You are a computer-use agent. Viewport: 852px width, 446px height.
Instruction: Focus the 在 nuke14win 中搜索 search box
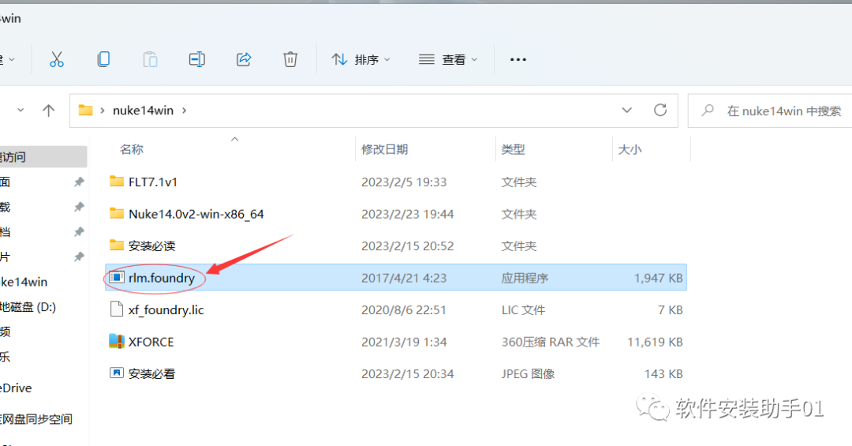(770, 111)
